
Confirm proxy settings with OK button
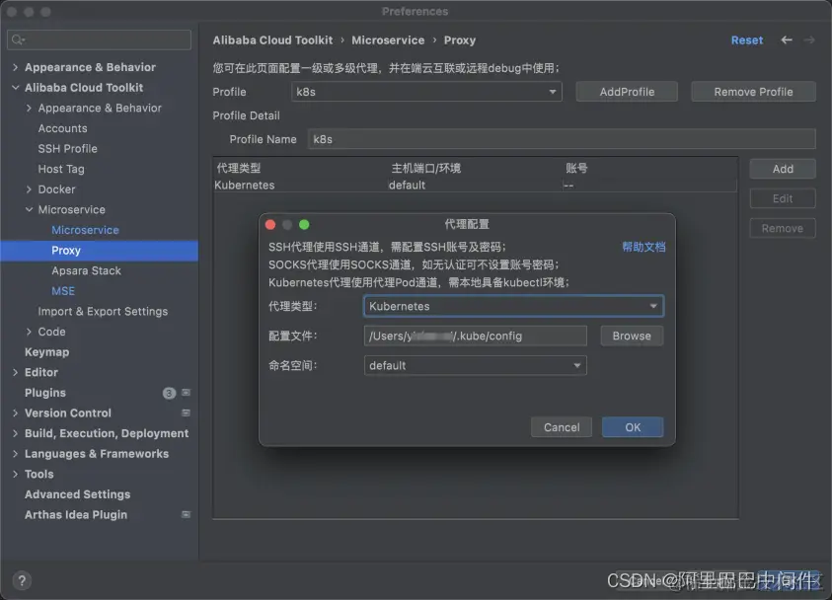pos(632,427)
